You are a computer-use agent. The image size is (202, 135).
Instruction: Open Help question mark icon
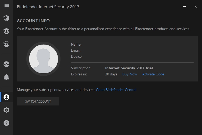(x=6, y=123)
